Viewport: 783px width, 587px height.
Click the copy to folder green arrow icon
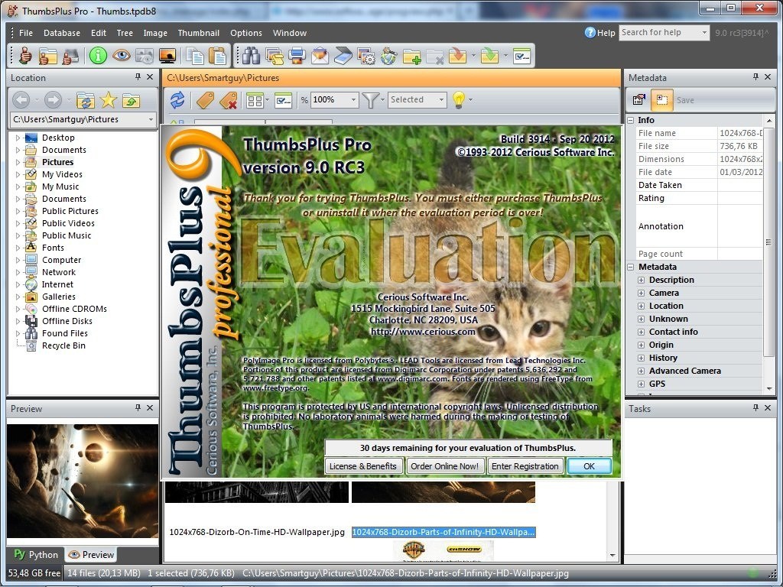coord(489,55)
